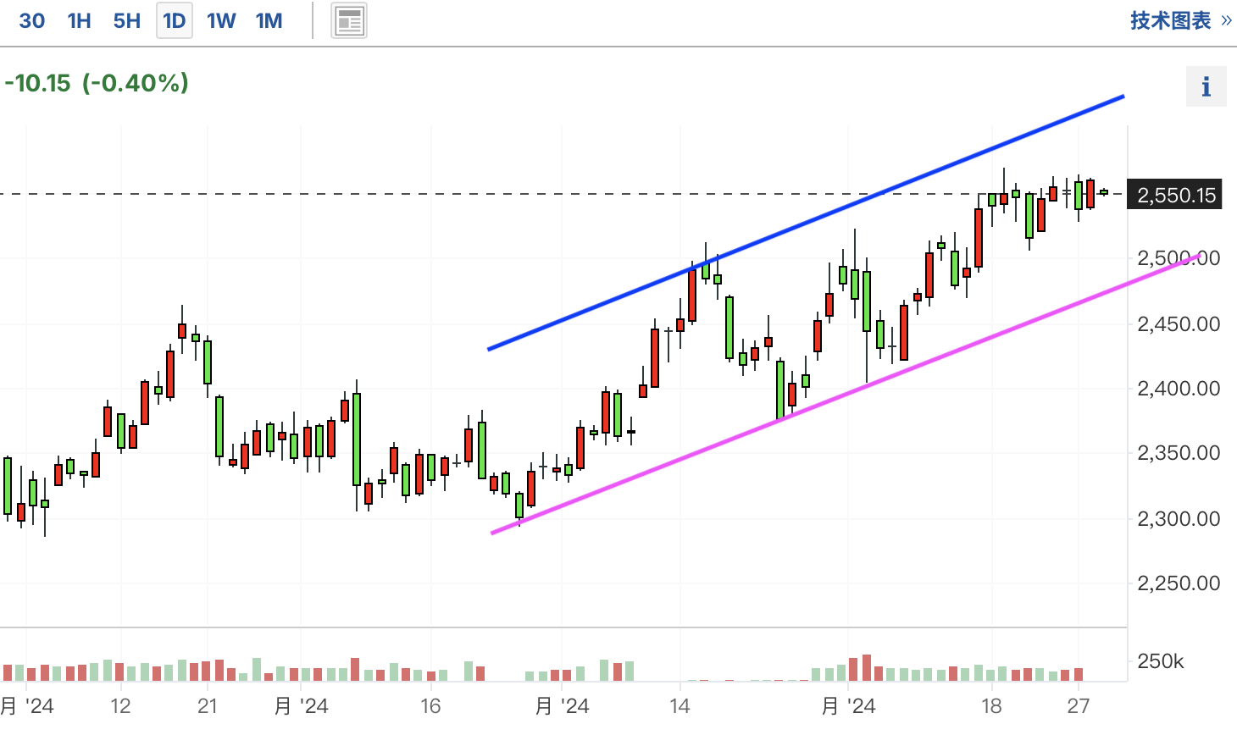Choose the 1D daily timeframe
1237x735 pixels.
(x=175, y=20)
